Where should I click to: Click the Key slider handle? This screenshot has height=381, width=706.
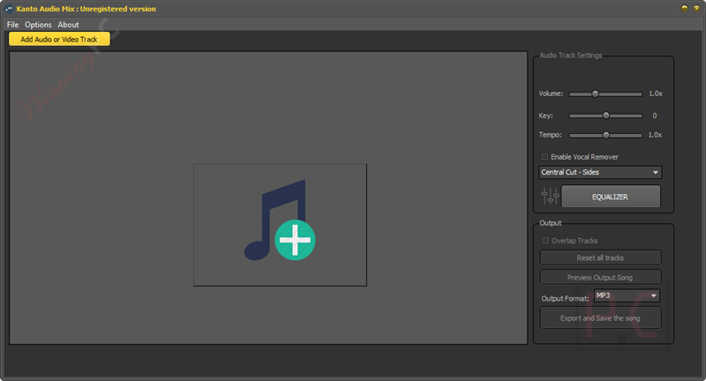pyautogui.click(x=606, y=116)
